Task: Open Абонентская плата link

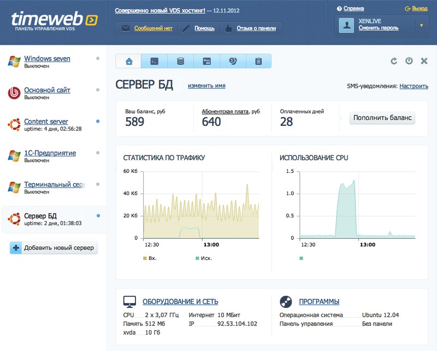Action: [225, 111]
